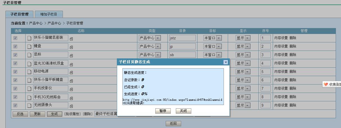The height and width of the screenshot is (128, 341).
Task: Select the 子栏目管理 tab
Action: 19,14
